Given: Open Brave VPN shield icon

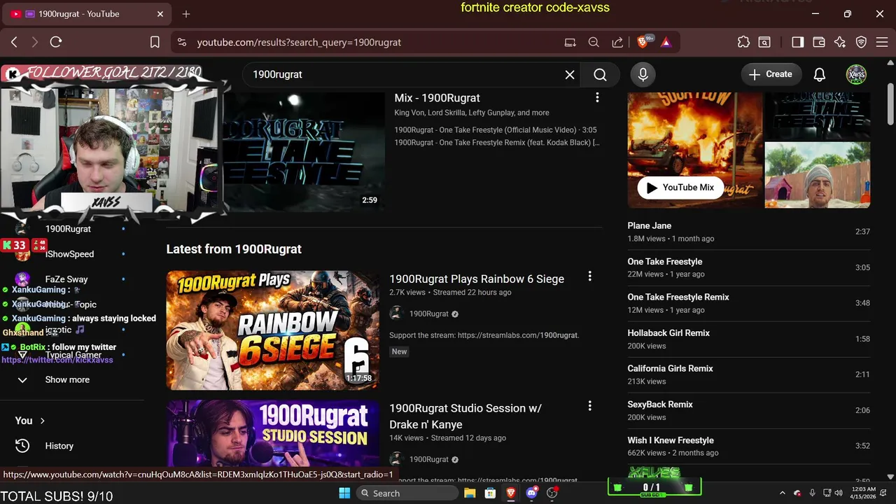Looking at the screenshot, I should pos(862,42).
